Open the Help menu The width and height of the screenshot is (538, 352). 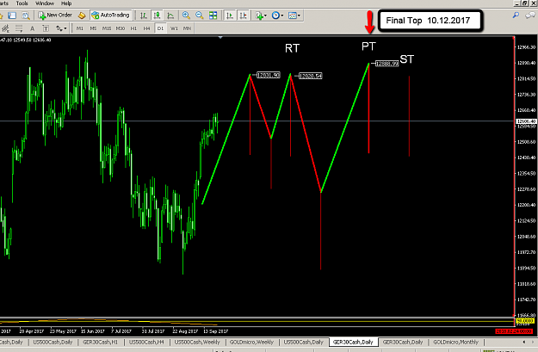click(x=66, y=3)
